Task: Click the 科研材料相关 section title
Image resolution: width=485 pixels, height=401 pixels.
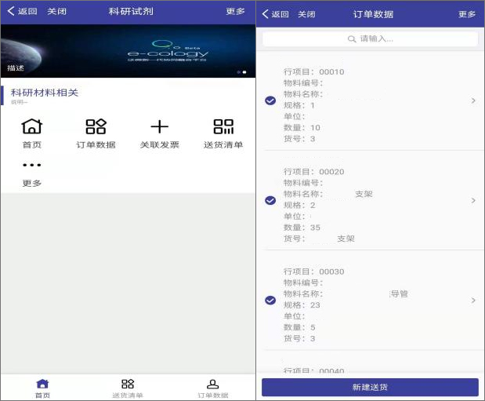Action: click(x=45, y=93)
